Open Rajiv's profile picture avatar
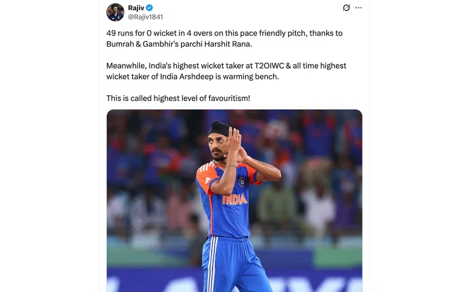Image resolution: width=468 pixels, height=292 pixels. pyautogui.click(x=115, y=12)
